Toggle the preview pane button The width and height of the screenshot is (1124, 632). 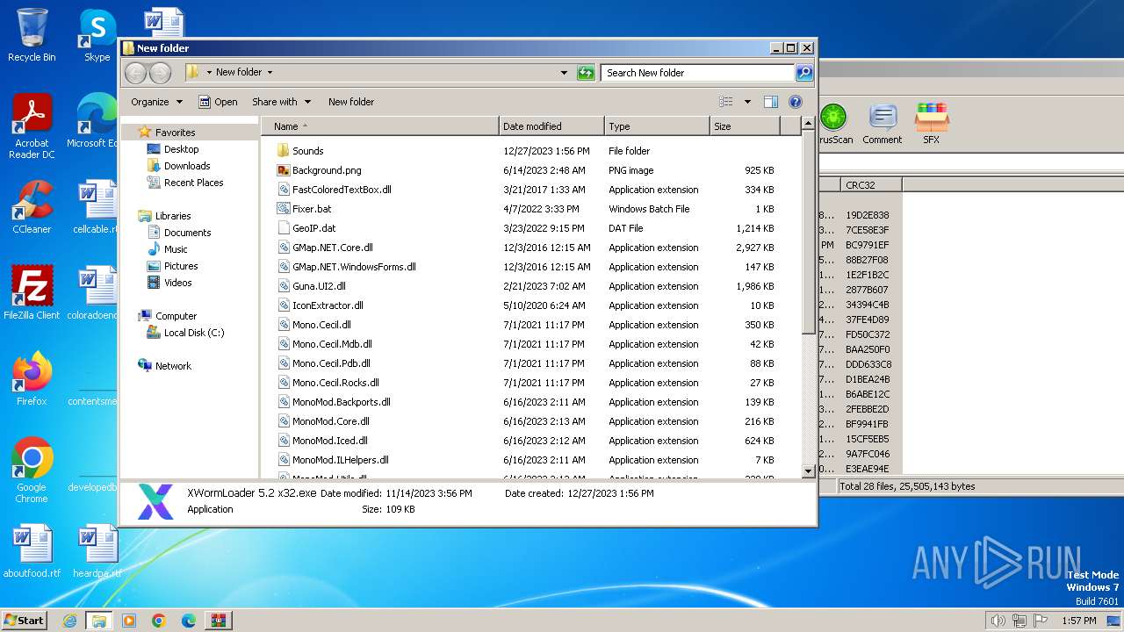point(770,102)
